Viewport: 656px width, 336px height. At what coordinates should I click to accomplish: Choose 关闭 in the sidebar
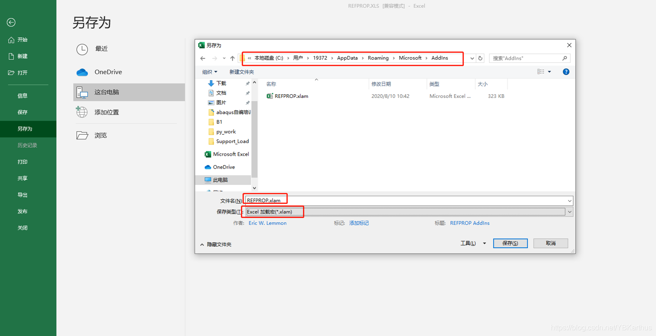click(x=22, y=228)
